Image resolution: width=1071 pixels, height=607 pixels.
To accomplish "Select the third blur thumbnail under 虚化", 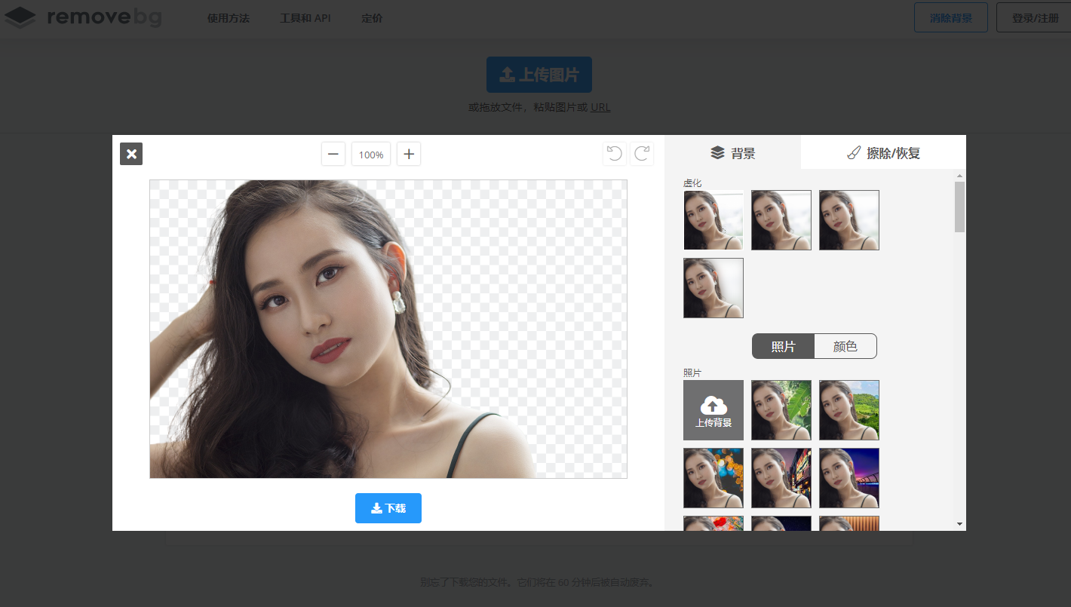I will click(x=849, y=220).
